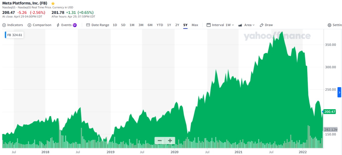Expand the Interval 1W dropdown
This screenshot has width=342, height=155.
coord(220,25)
